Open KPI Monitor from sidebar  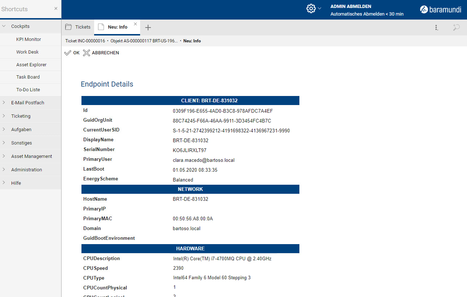29,39
